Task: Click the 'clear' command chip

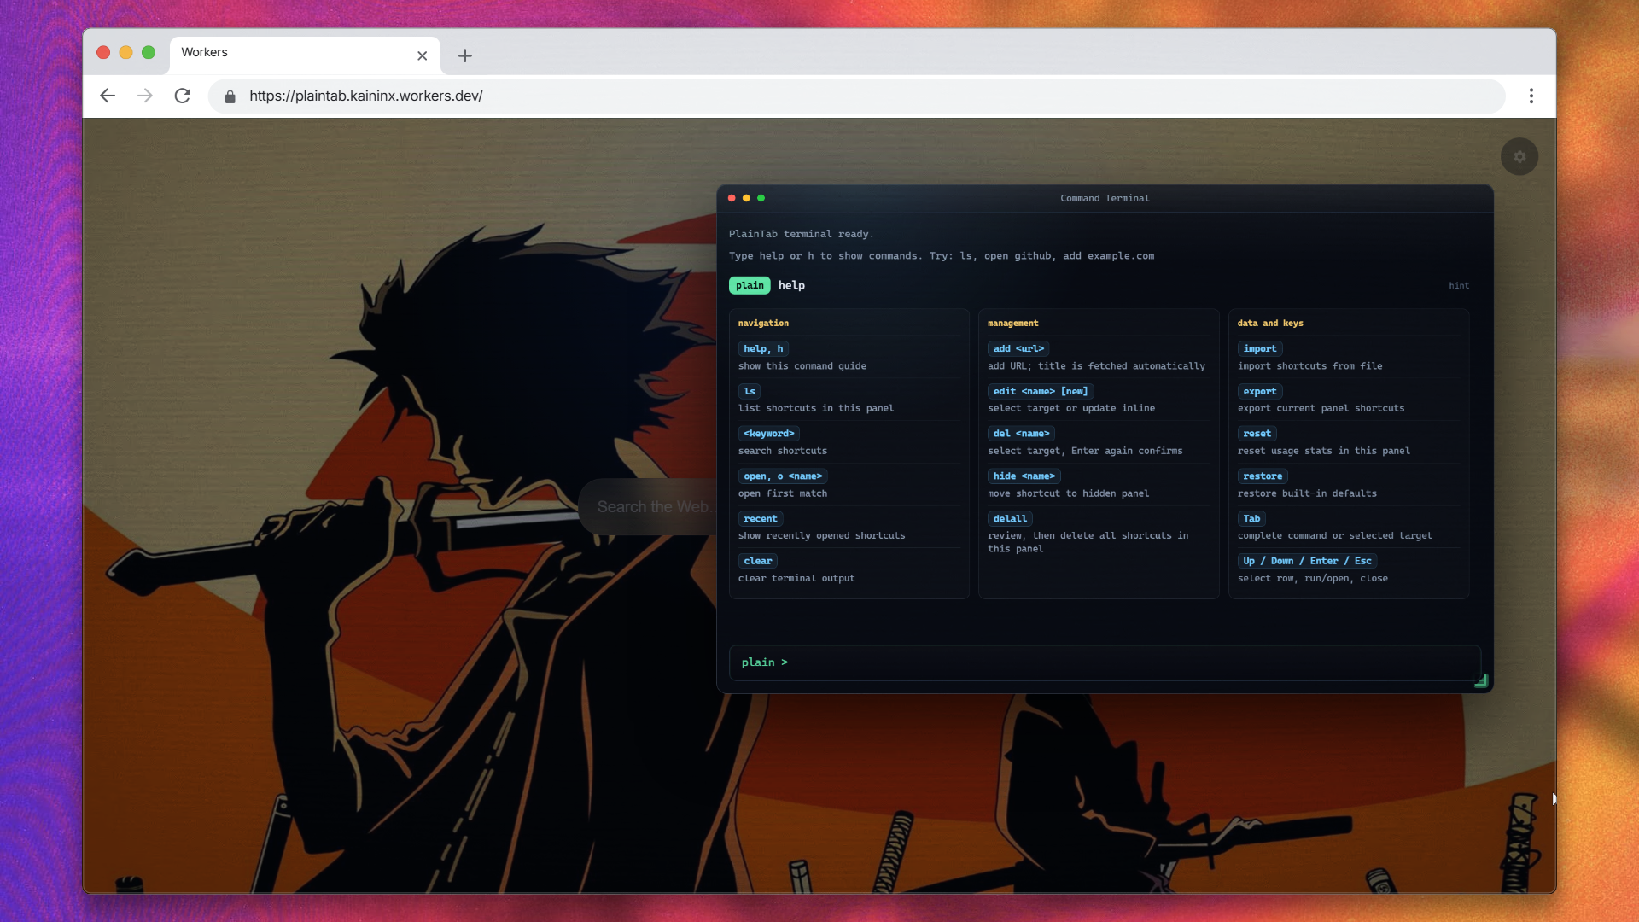Action: pyautogui.click(x=758, y=561)
